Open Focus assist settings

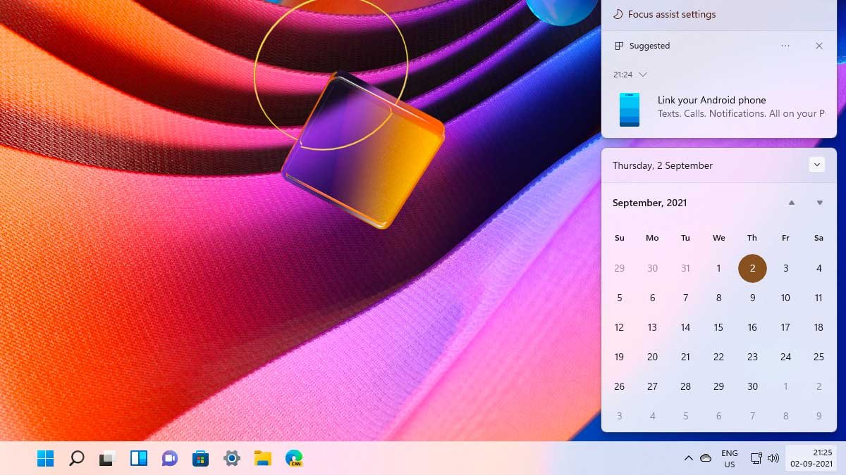pyautogui.click(x=668, y=14)
